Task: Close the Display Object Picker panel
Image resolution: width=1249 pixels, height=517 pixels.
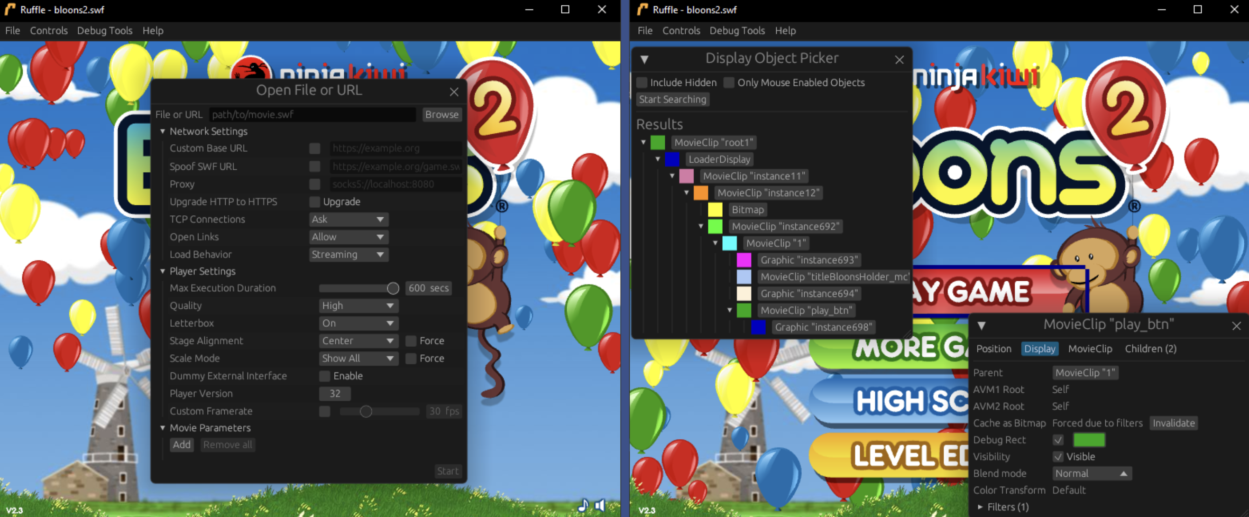Action: 899,60
